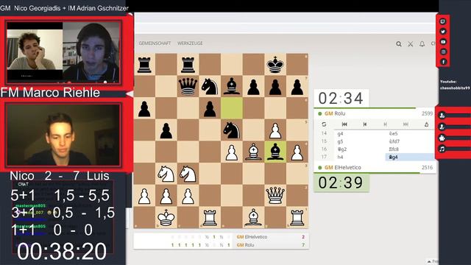This screenshot has height=265, width=471.
Task: Select move 15 g5 in the move list
Action: pos(360,141)
